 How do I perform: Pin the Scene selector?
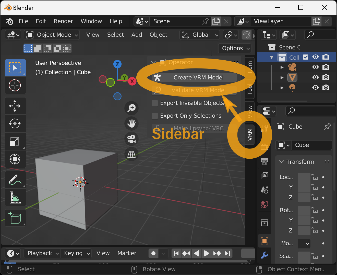(x=205, y=21)
